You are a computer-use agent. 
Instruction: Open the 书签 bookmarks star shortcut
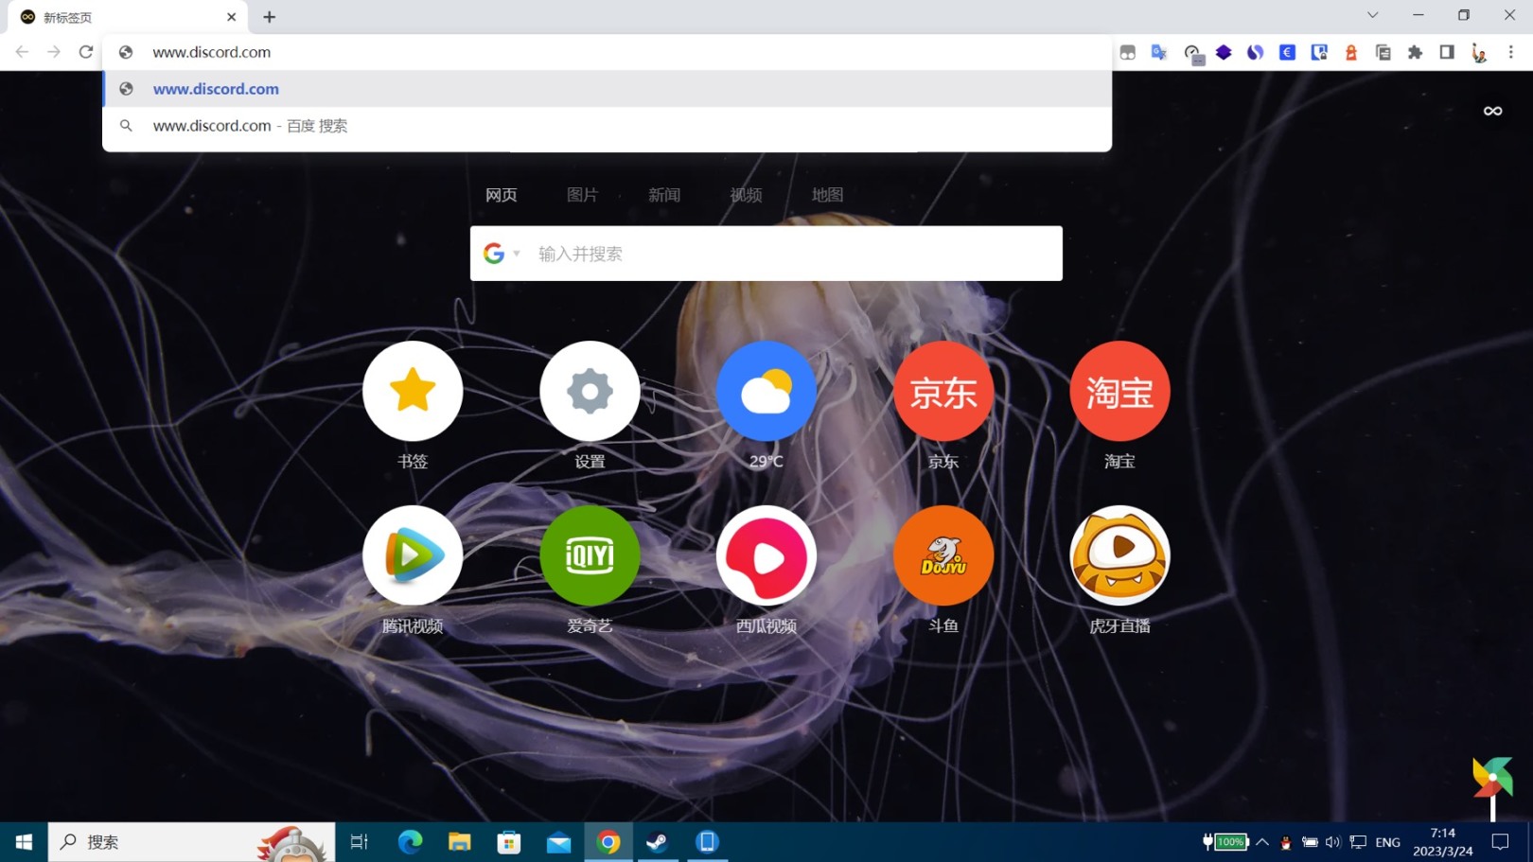(x=413, y=391)
